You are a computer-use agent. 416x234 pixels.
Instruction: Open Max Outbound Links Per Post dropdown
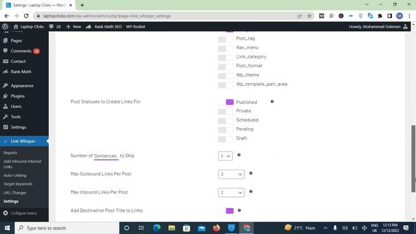point(231,174)
